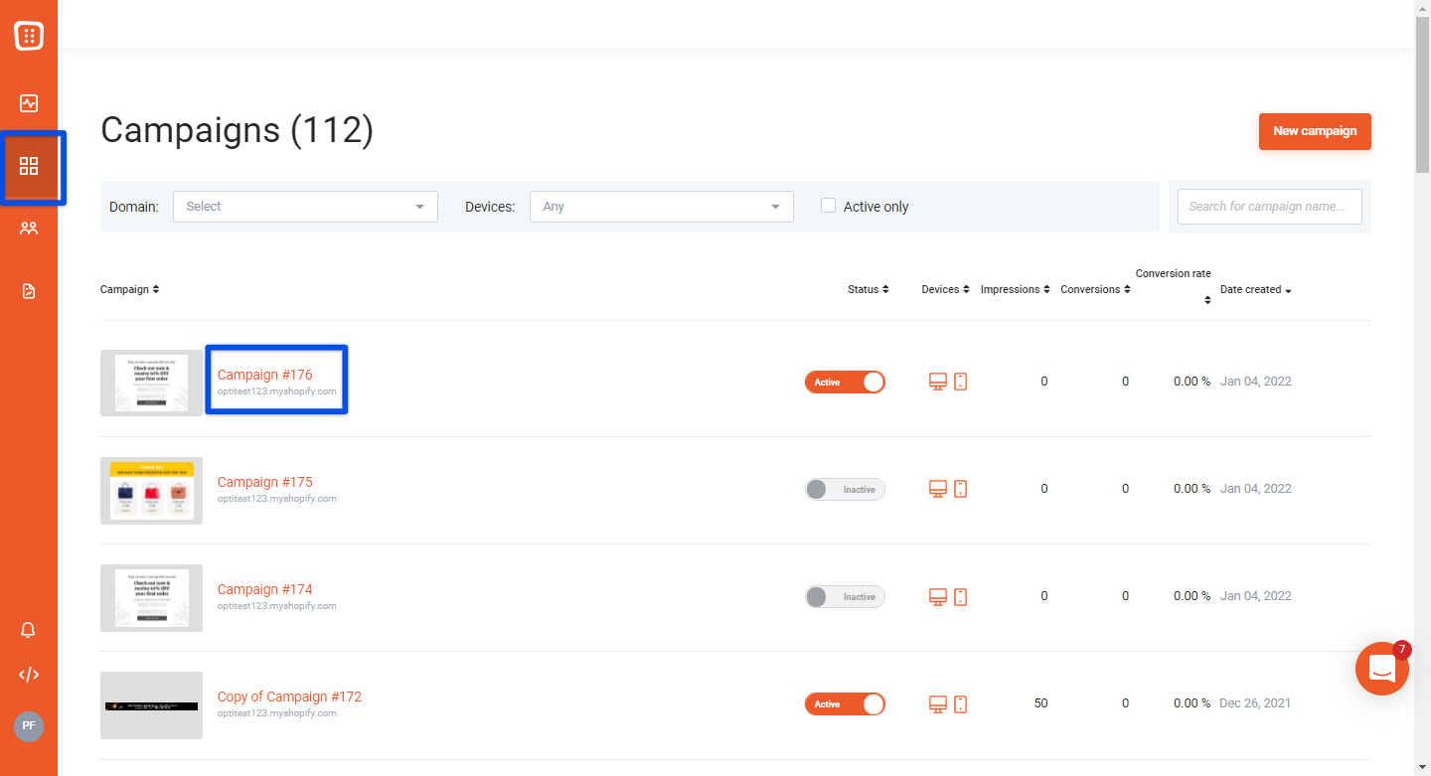Toggle Campaign #176 status to inactive
The height and width of the screenshot is (776, 1431).
click(845, 383)
